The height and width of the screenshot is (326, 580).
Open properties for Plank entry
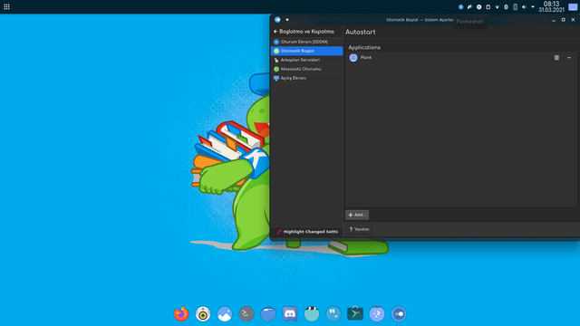click(556, 58)
